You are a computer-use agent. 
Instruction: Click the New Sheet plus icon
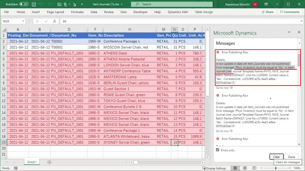[49, 162]
